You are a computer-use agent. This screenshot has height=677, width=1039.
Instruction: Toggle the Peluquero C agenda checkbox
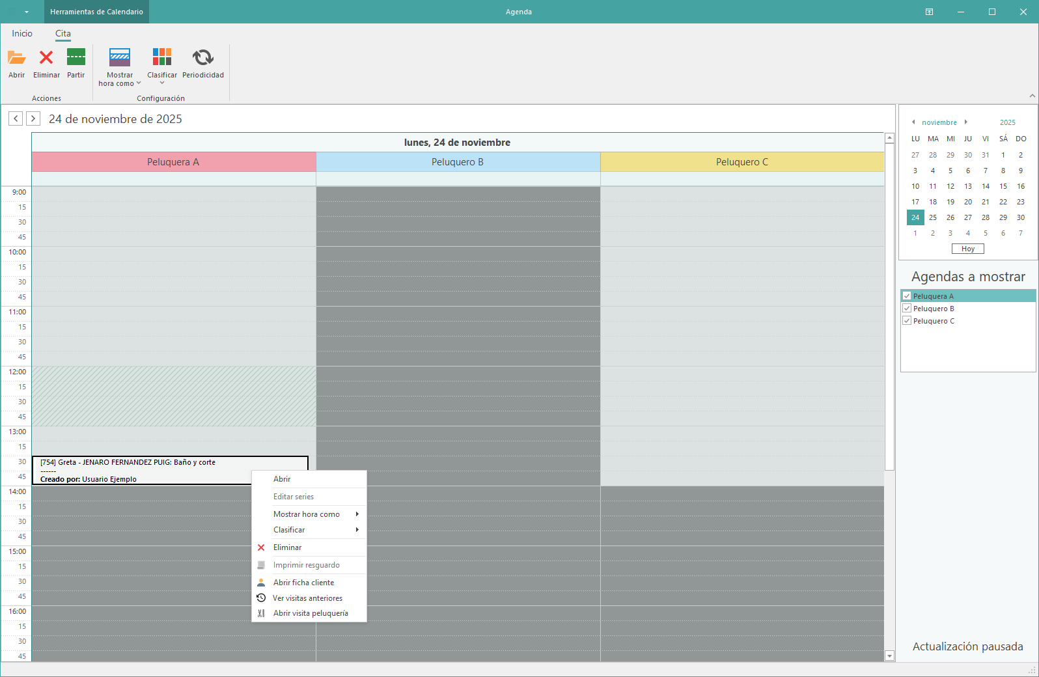(x=907, y=321)
